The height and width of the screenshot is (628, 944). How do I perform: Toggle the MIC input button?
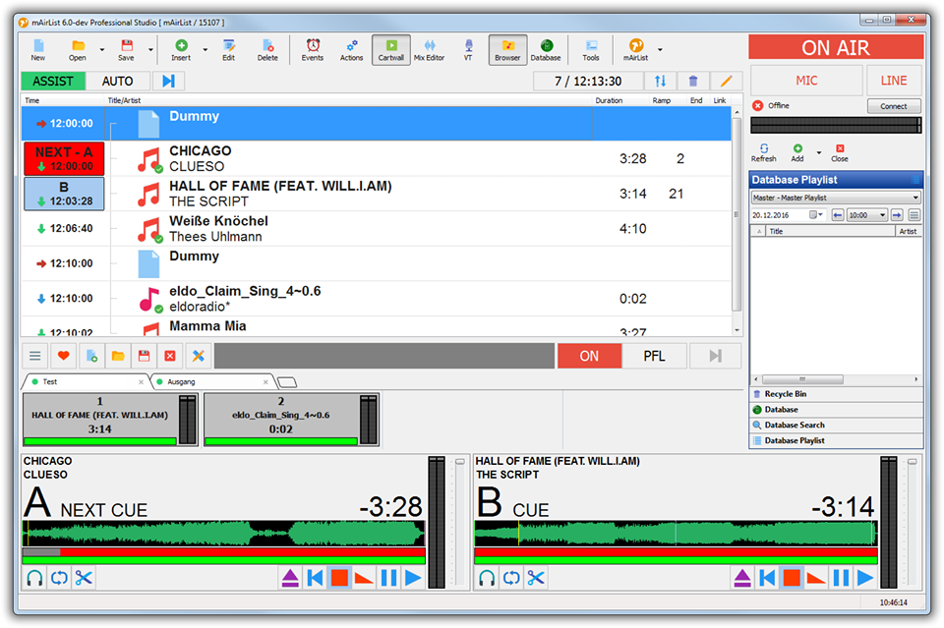tap(805, 81)
